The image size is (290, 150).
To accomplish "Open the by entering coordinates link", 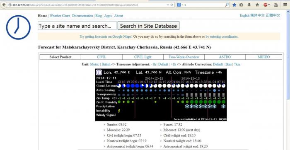I will 222,36.
